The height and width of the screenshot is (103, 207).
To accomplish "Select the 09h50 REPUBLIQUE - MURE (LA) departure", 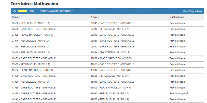I will (31, 53).
